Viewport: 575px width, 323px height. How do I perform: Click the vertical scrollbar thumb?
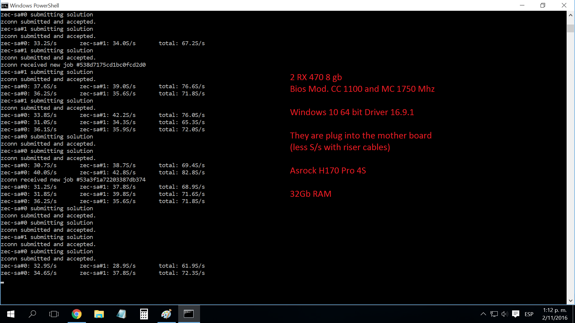point(570,28)
